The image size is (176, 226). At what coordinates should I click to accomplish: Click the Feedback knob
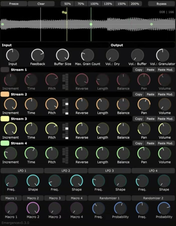pyautogui.click(x=38, y=55)
